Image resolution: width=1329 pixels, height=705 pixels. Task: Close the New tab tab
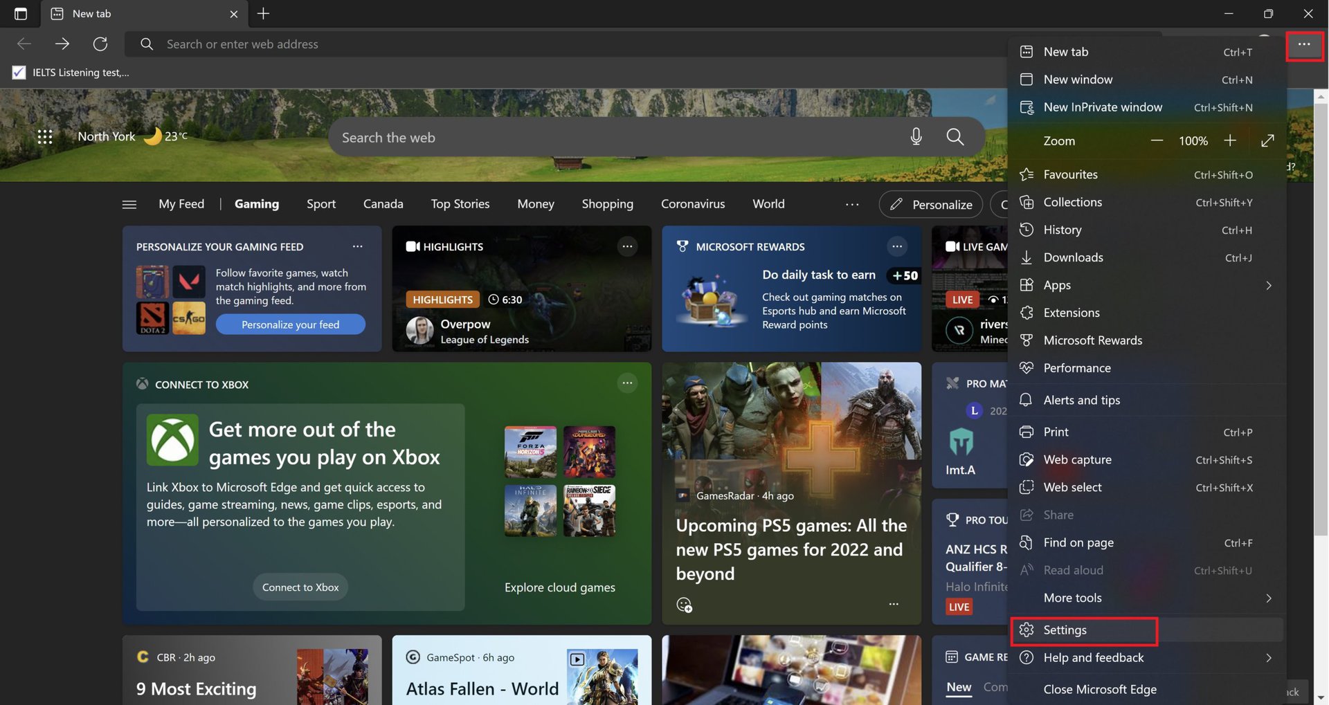click(x=234, y=14)
